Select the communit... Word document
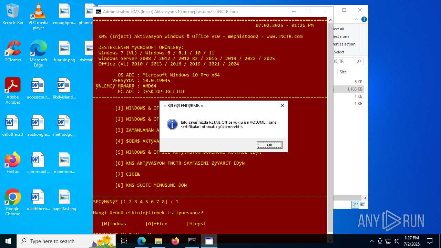This screenshot has width=441, height=248. [x=38, y=163]
